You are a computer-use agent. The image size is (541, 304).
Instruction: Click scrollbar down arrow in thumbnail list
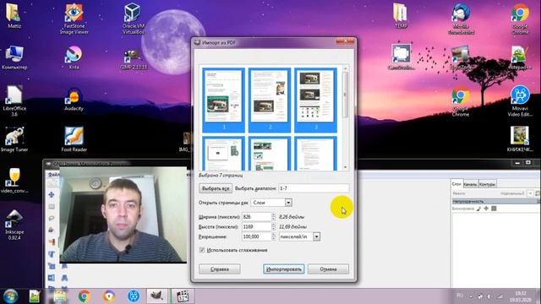tap(346, 167)
